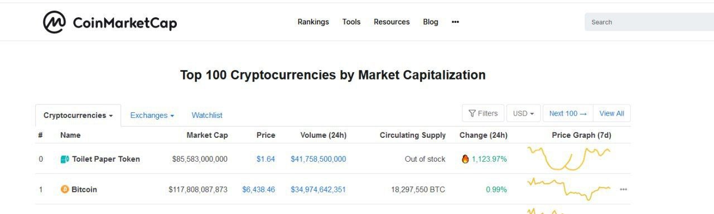Open the Tools menu
This screenshot has width=714, height=214.
pyautogui.click(x=351, y=22)
